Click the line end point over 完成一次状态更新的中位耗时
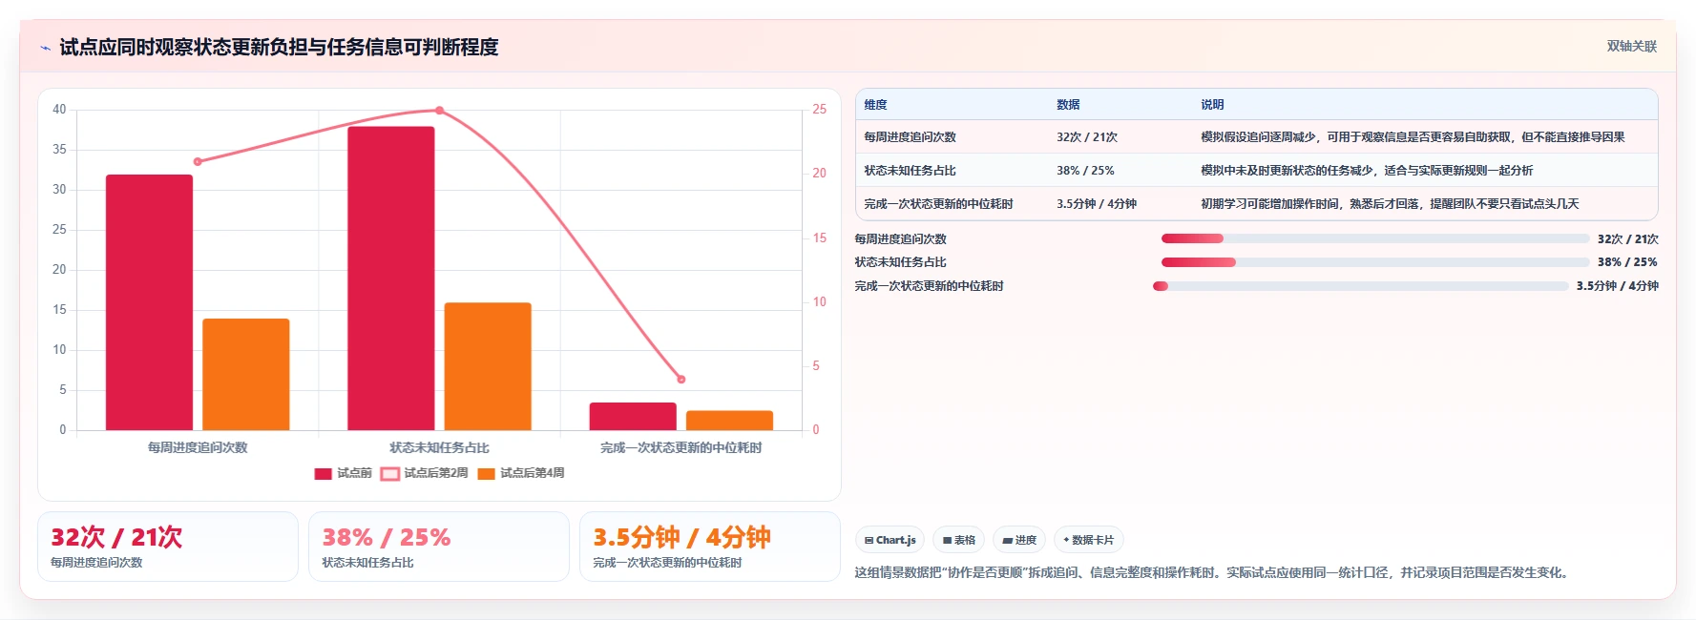 [x=681, y=379]
